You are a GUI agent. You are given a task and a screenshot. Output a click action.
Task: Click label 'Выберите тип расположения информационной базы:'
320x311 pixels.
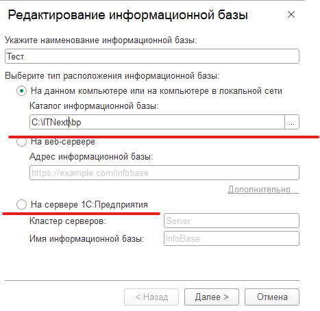[x=112, y=75]
